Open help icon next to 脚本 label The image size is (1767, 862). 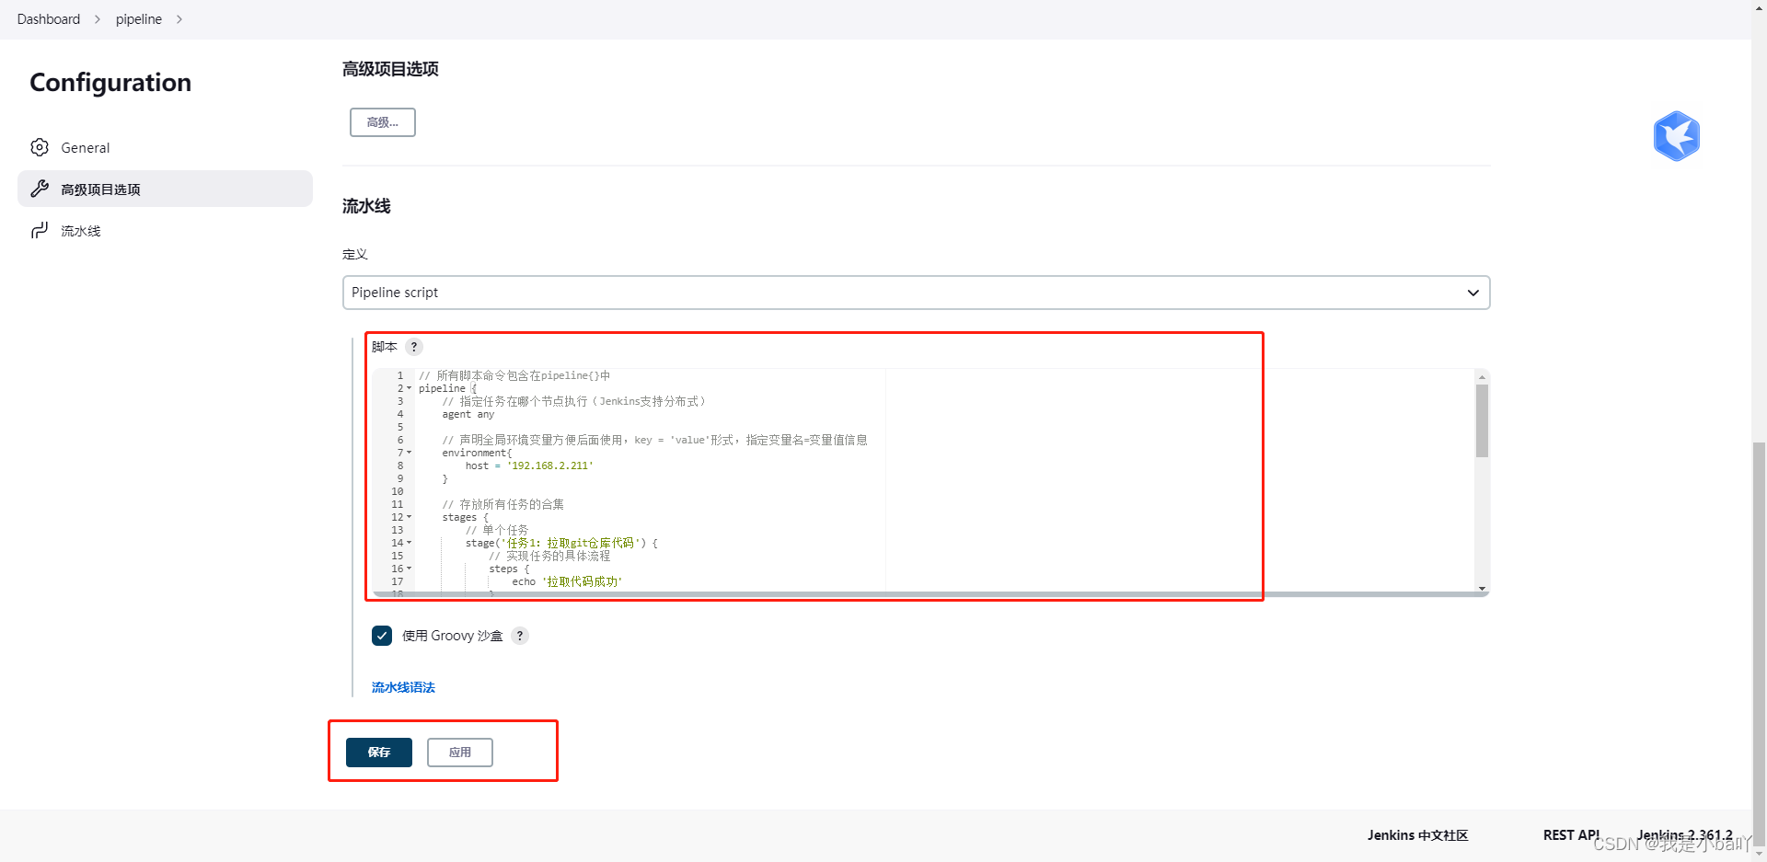tap(414, 347)
